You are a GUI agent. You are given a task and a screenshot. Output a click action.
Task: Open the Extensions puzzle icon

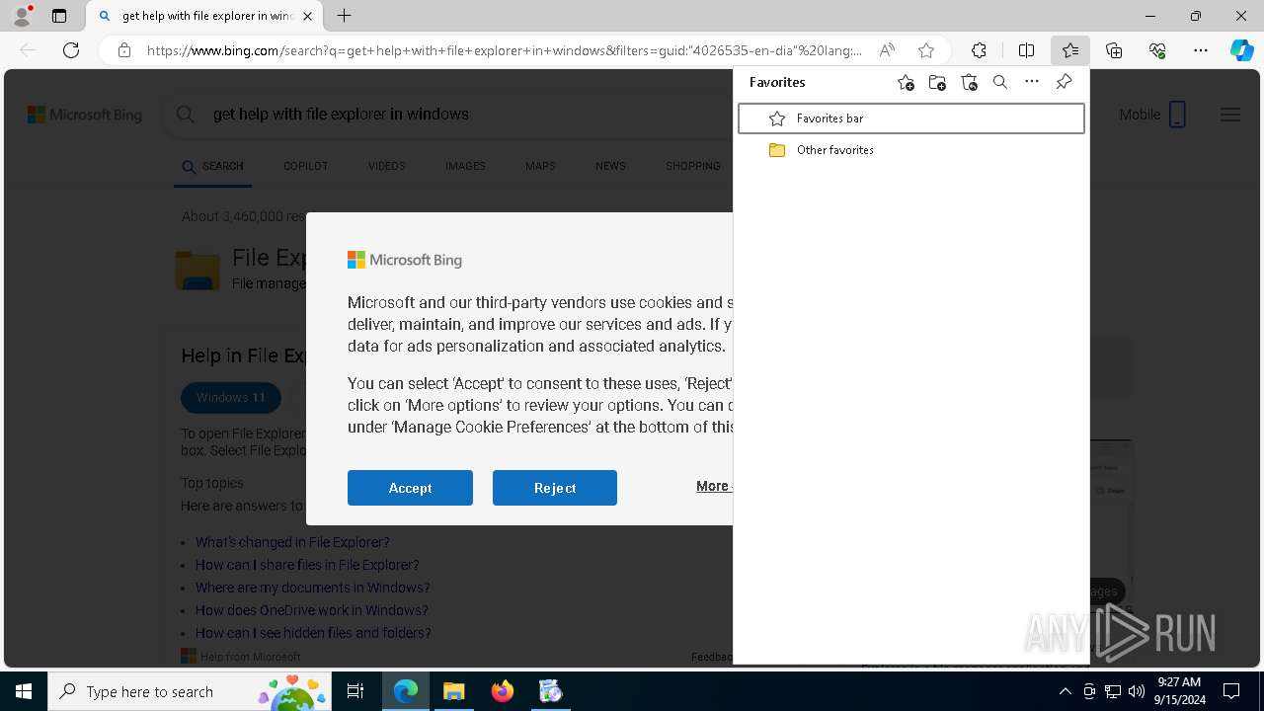[x=979, y=50]
